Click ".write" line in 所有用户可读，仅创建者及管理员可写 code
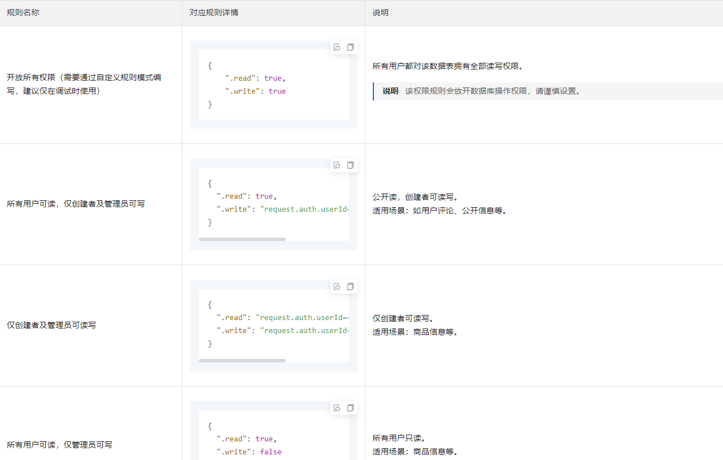This screenshot has width=723, height=460. [x=282, y=209]
